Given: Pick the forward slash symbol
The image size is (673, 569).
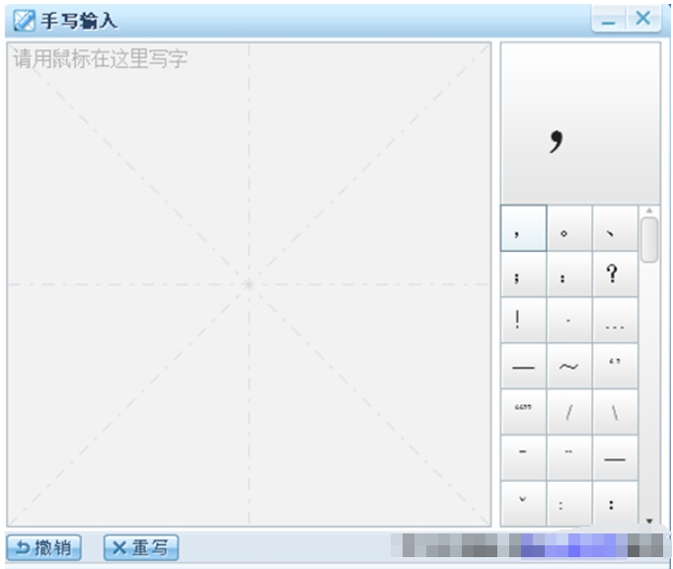Looking at the screenshot, I should pyautogui.click(x=569, y=412).
